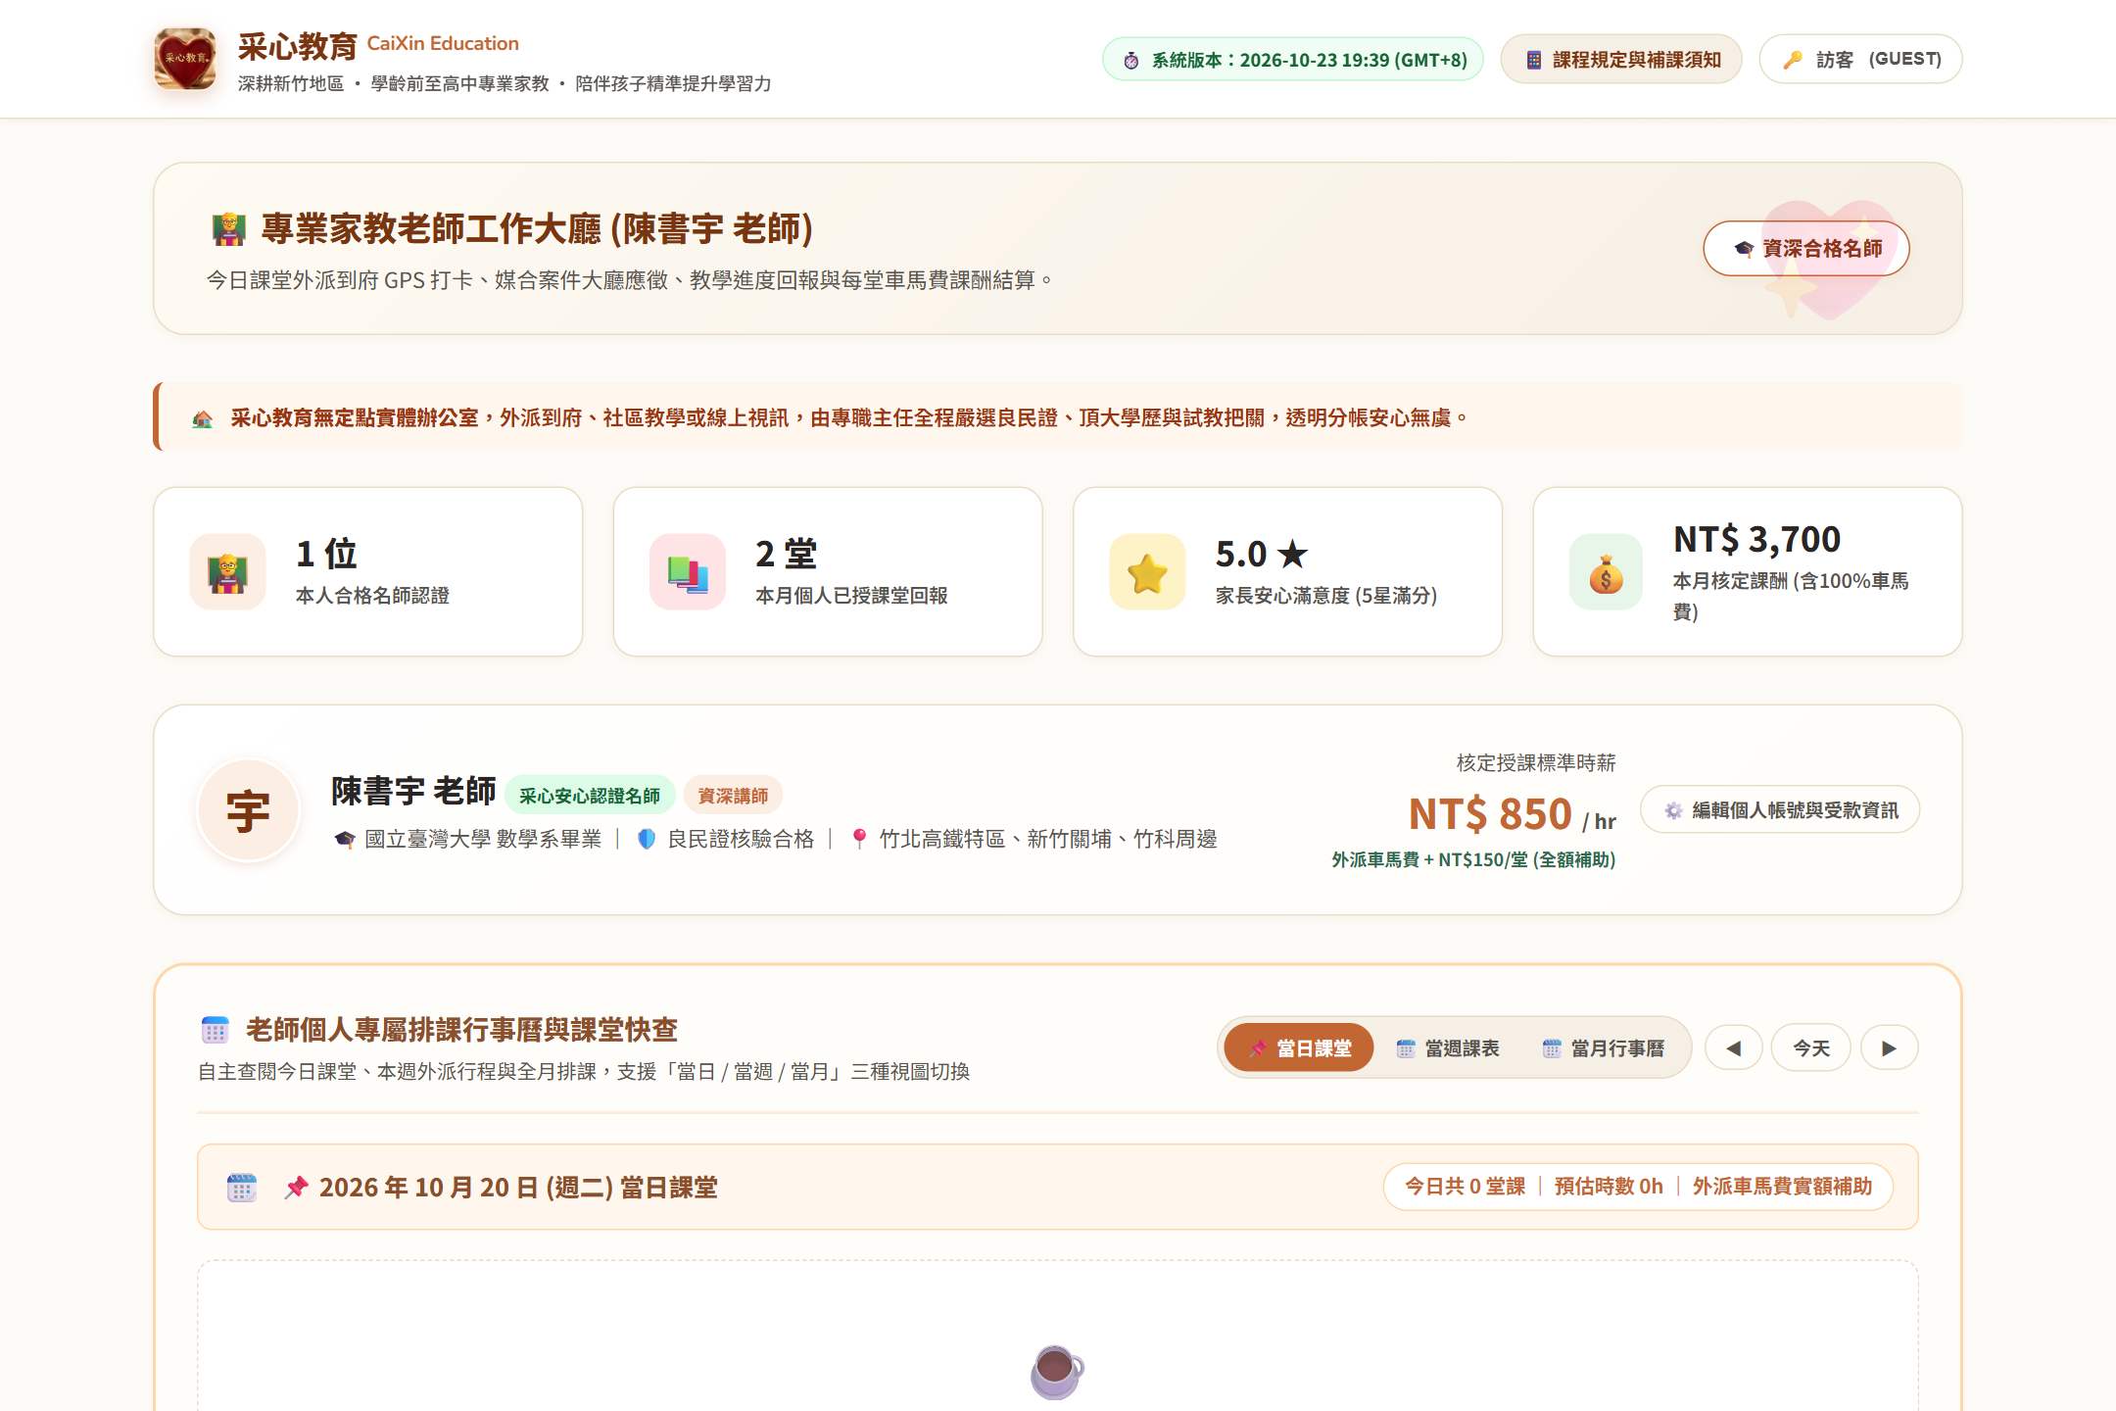Image resolution: width=2116 pixels, height=1411 pixels.
Task: Click the 采心教育 site title
Action: pyautogui.click(x=297, y=45)
